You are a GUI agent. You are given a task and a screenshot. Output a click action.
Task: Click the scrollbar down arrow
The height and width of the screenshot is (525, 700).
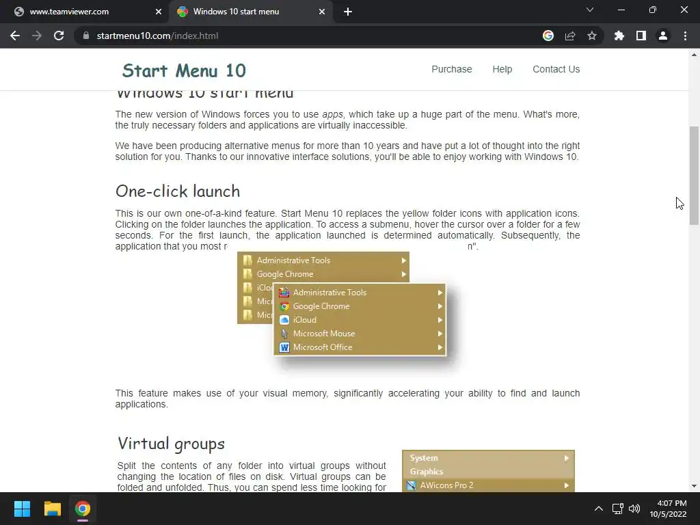[694, 486]
